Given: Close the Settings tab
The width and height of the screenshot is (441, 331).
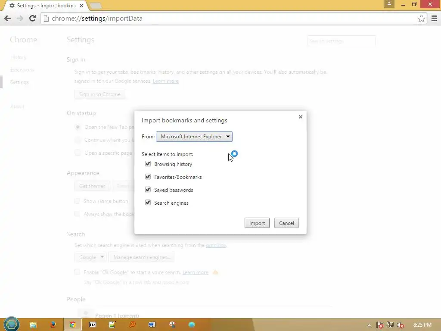Looking at the screenshot, I should pos(81,6).
